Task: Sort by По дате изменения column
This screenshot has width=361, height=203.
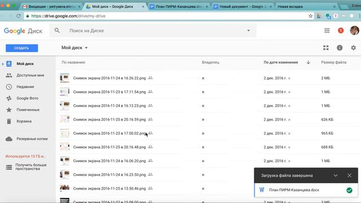Action: point(281,63)
